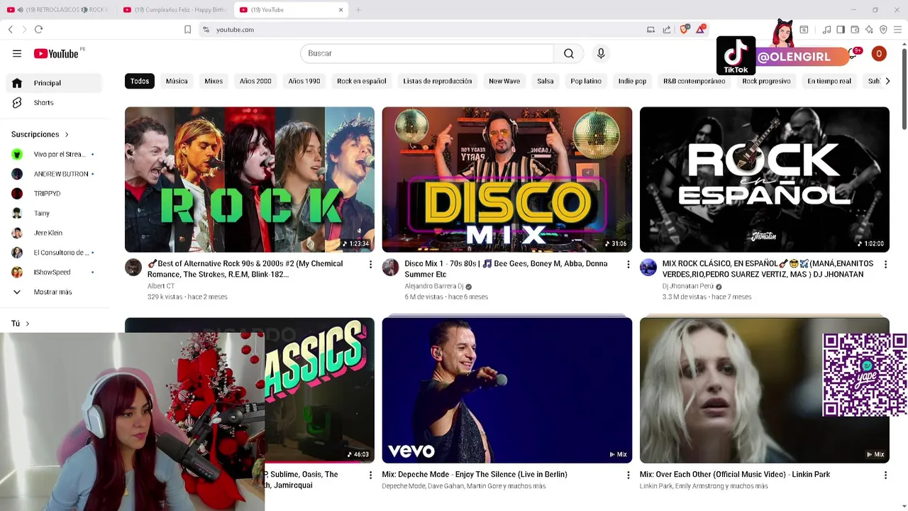Click the search magnifier button

[569, 53]
